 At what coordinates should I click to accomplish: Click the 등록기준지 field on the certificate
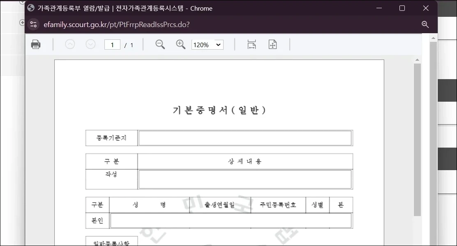point(245,138)
